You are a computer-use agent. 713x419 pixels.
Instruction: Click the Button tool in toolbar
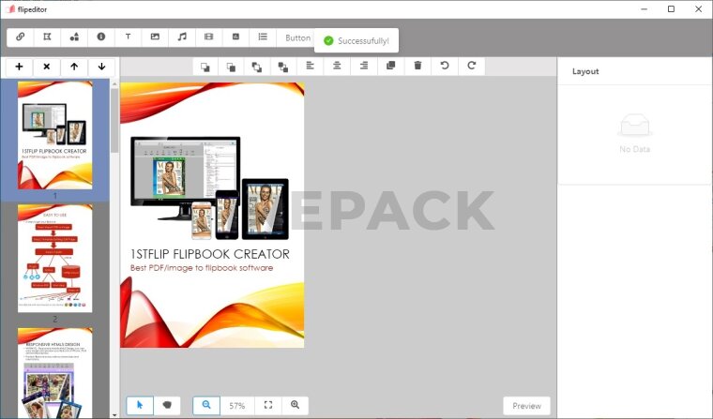click(x=297, y=37)
